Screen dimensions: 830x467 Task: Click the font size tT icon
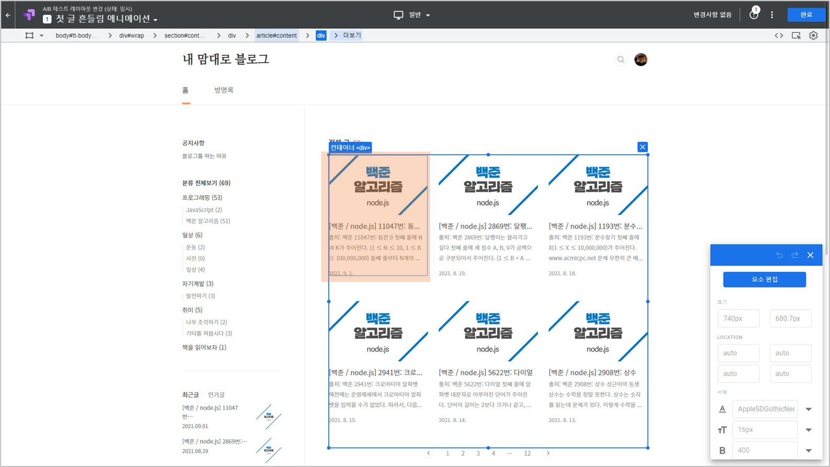pos(722,430)
